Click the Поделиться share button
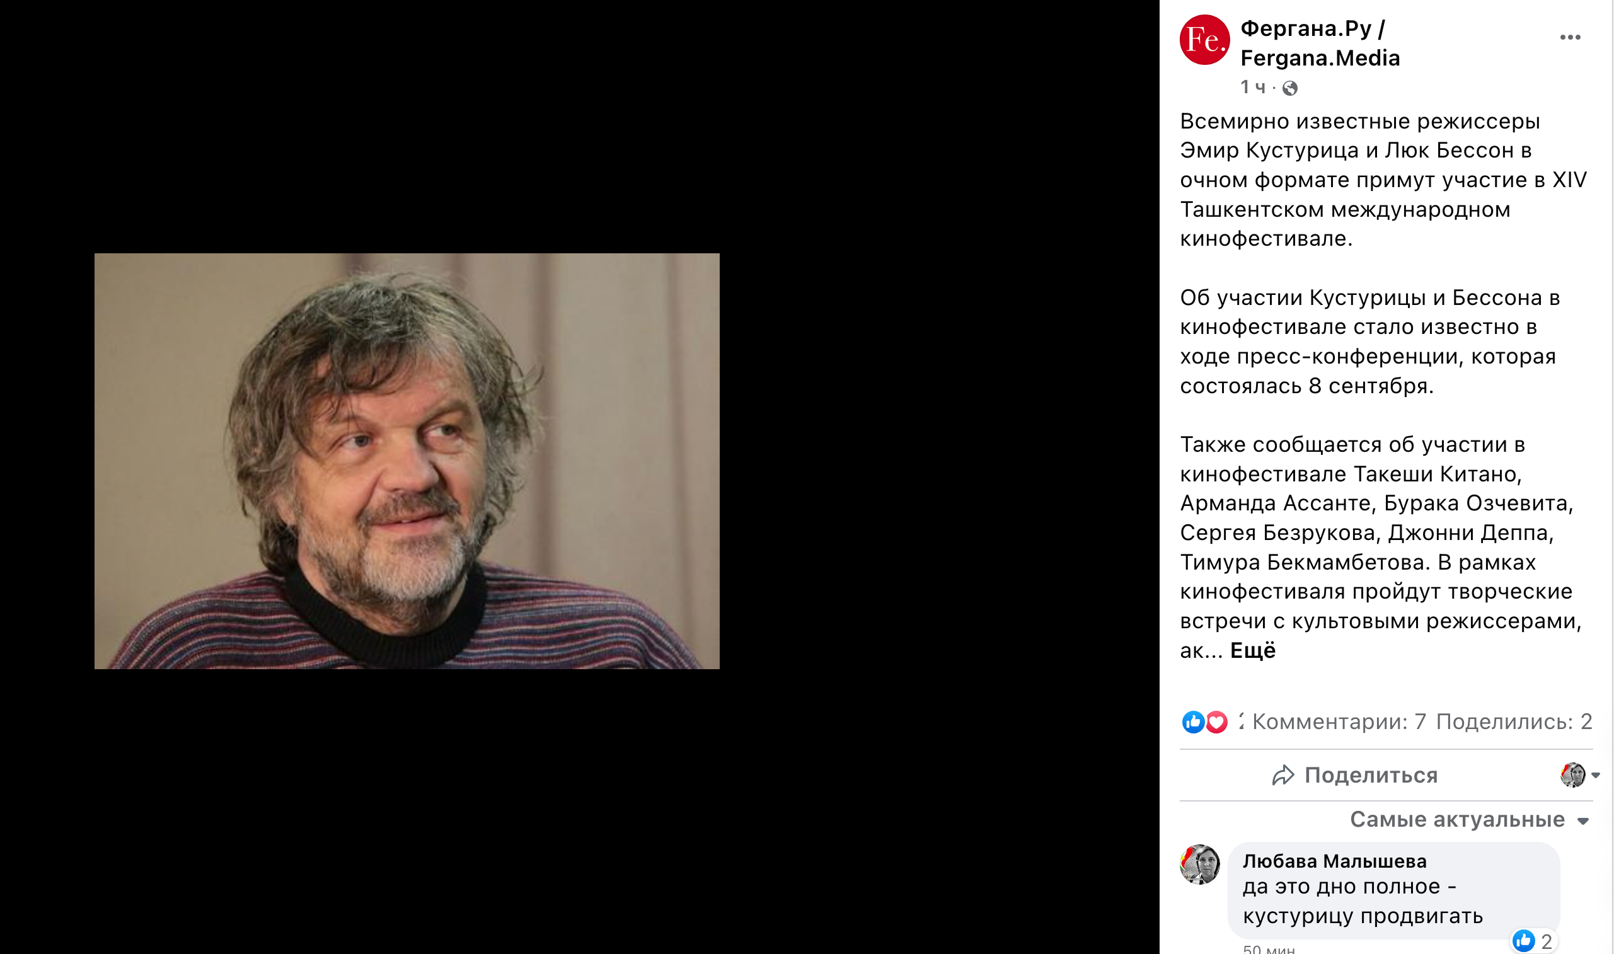Viewport: 1614px width, 954px height. coord(1354,775)
